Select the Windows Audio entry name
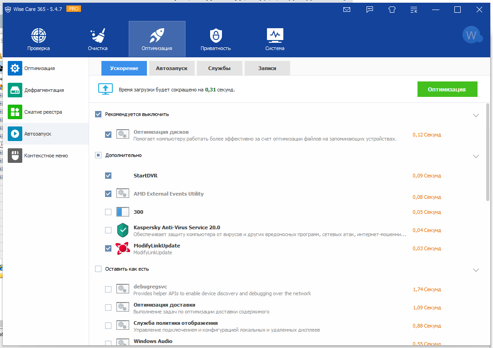This screenshot has width=493, height=348. pyautogui.click(x=153, y=341)
